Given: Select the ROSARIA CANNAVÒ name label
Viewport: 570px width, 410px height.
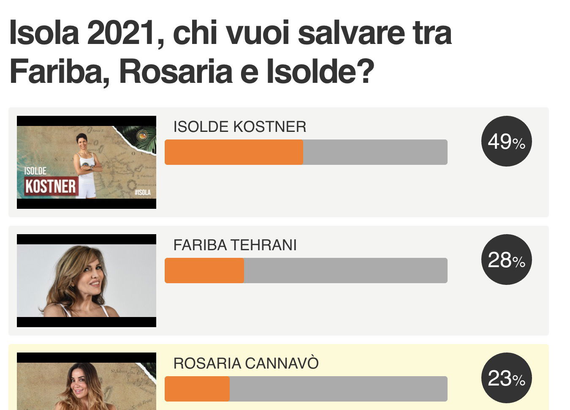Looking at the screenshot, I should click(x=246, y=364).
